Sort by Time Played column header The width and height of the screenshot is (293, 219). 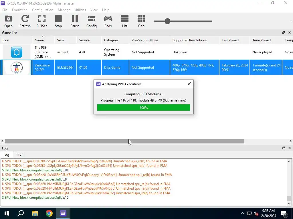266,40
